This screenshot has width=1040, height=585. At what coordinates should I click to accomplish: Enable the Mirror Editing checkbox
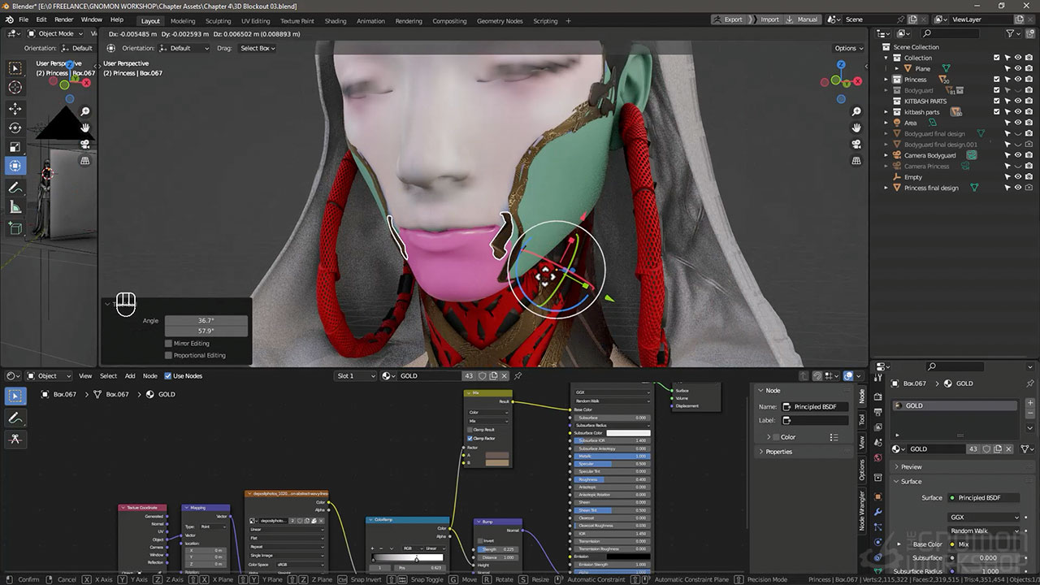click(169, 344)
